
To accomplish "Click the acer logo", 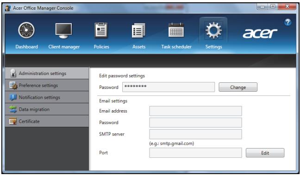I will (x=260, y=33).
